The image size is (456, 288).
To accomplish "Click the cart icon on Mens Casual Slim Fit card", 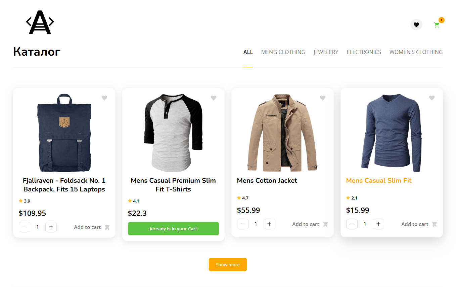I will [x=435, y=224].
